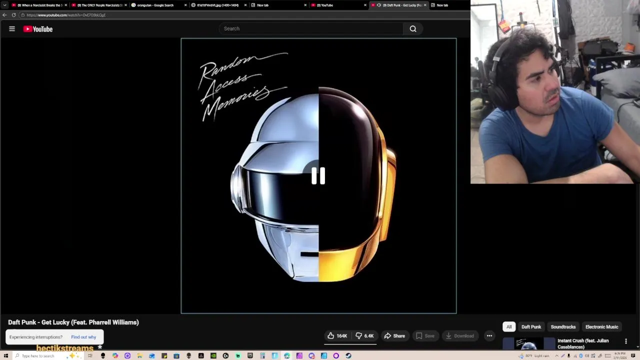Select the All filter chip
The height and width of the screenshot is (360, 640).
pyautogui.click(x=509, y=327)
